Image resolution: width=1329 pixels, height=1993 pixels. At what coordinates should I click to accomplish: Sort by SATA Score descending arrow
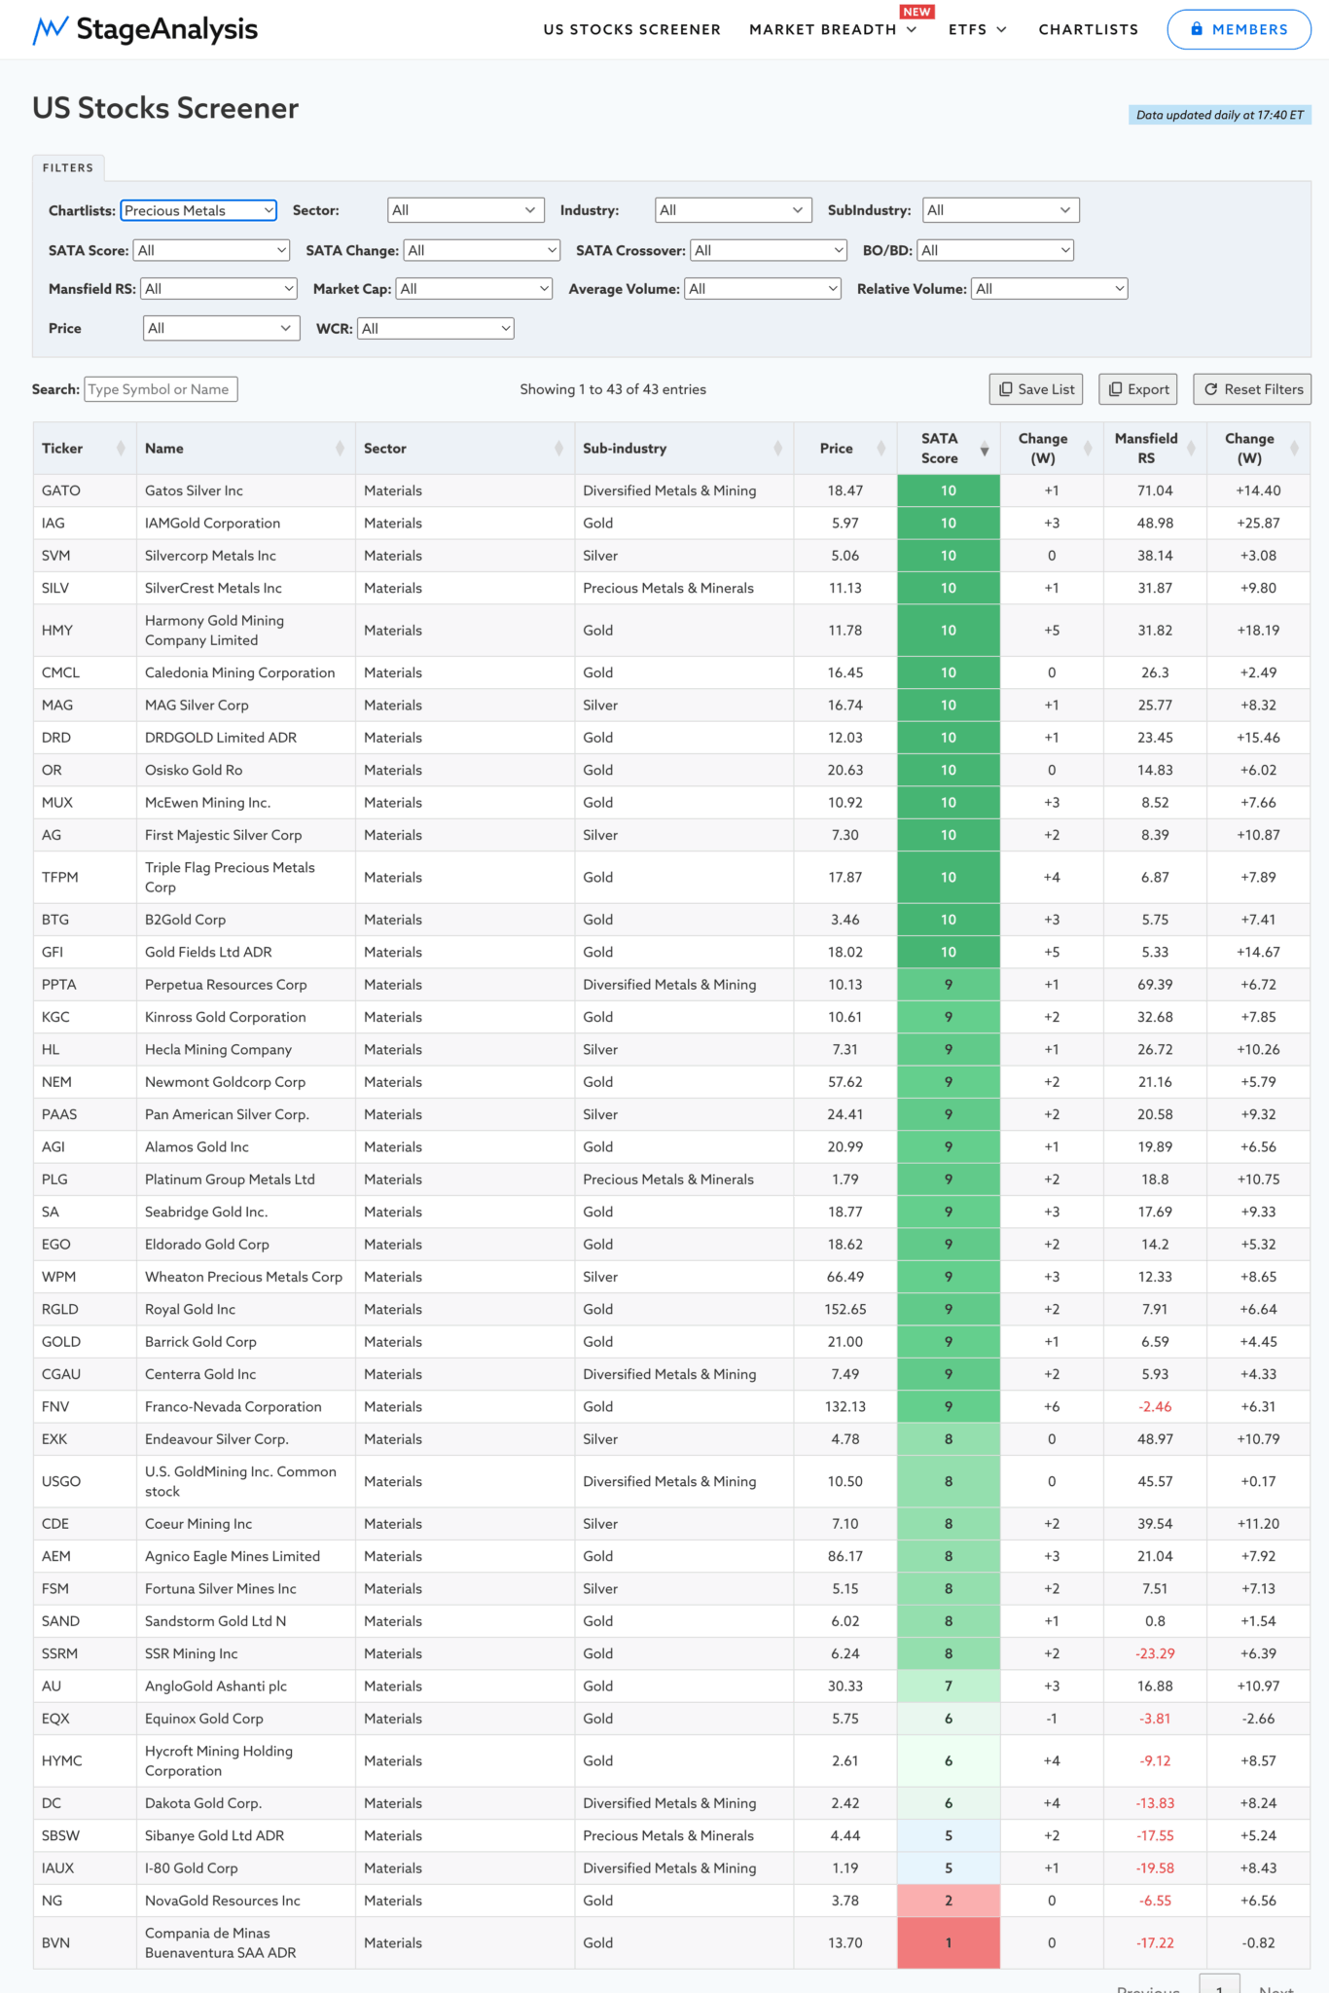[985, 450]
